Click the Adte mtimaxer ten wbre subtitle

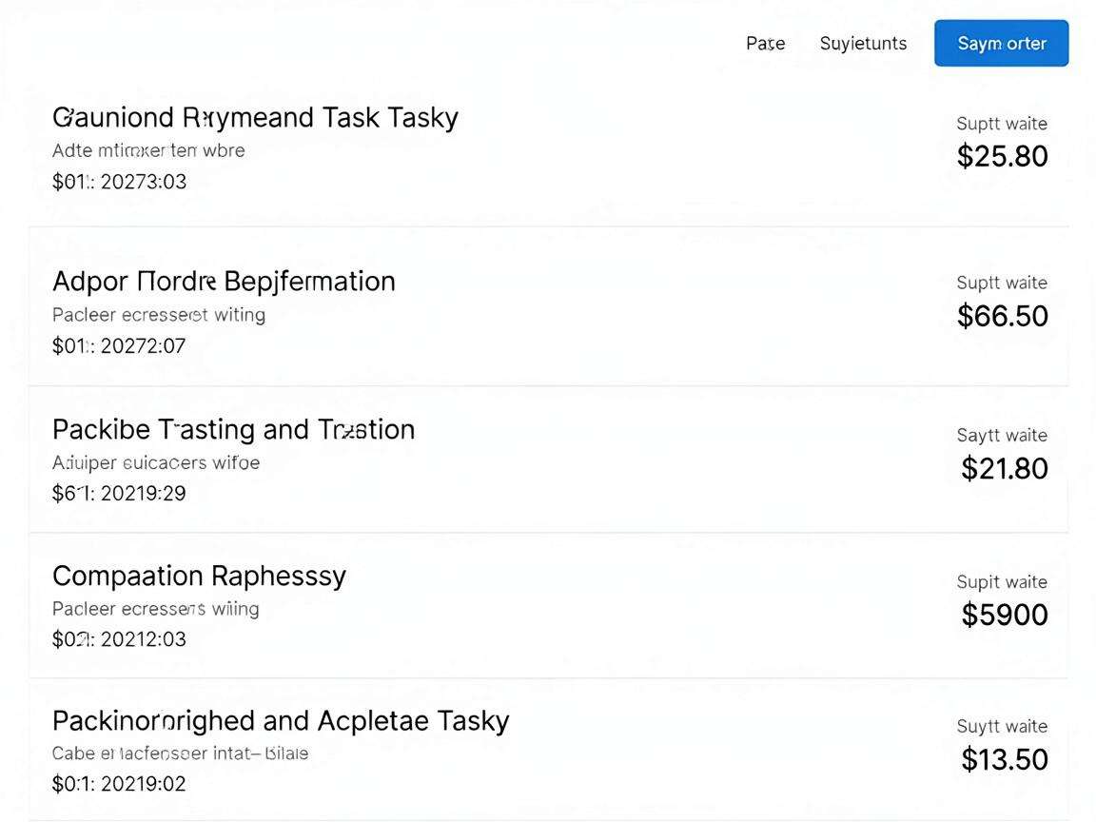coord(148,150)
